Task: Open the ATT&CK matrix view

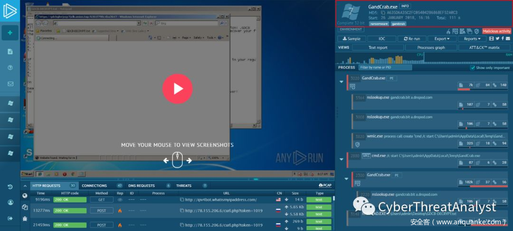Action: [484, 48]
